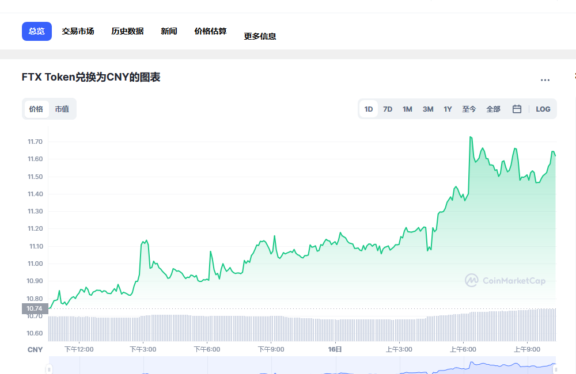Click the 11.70 y-axis label
This screenshot has height=374, width=576.
coord(35,142)
